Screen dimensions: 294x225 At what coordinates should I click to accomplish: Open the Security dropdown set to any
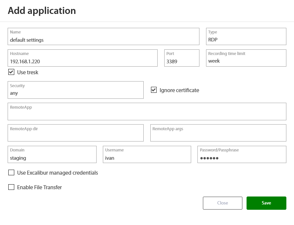(75, 90)
